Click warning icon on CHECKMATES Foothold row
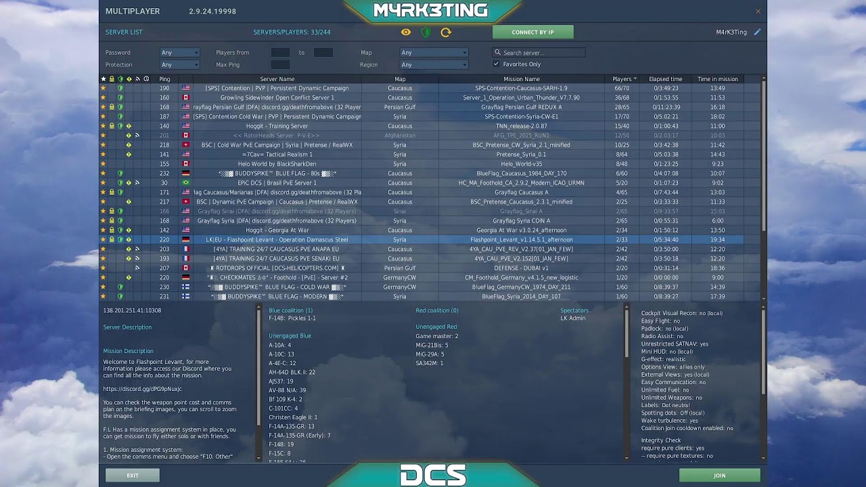 [x=129, y=277]
